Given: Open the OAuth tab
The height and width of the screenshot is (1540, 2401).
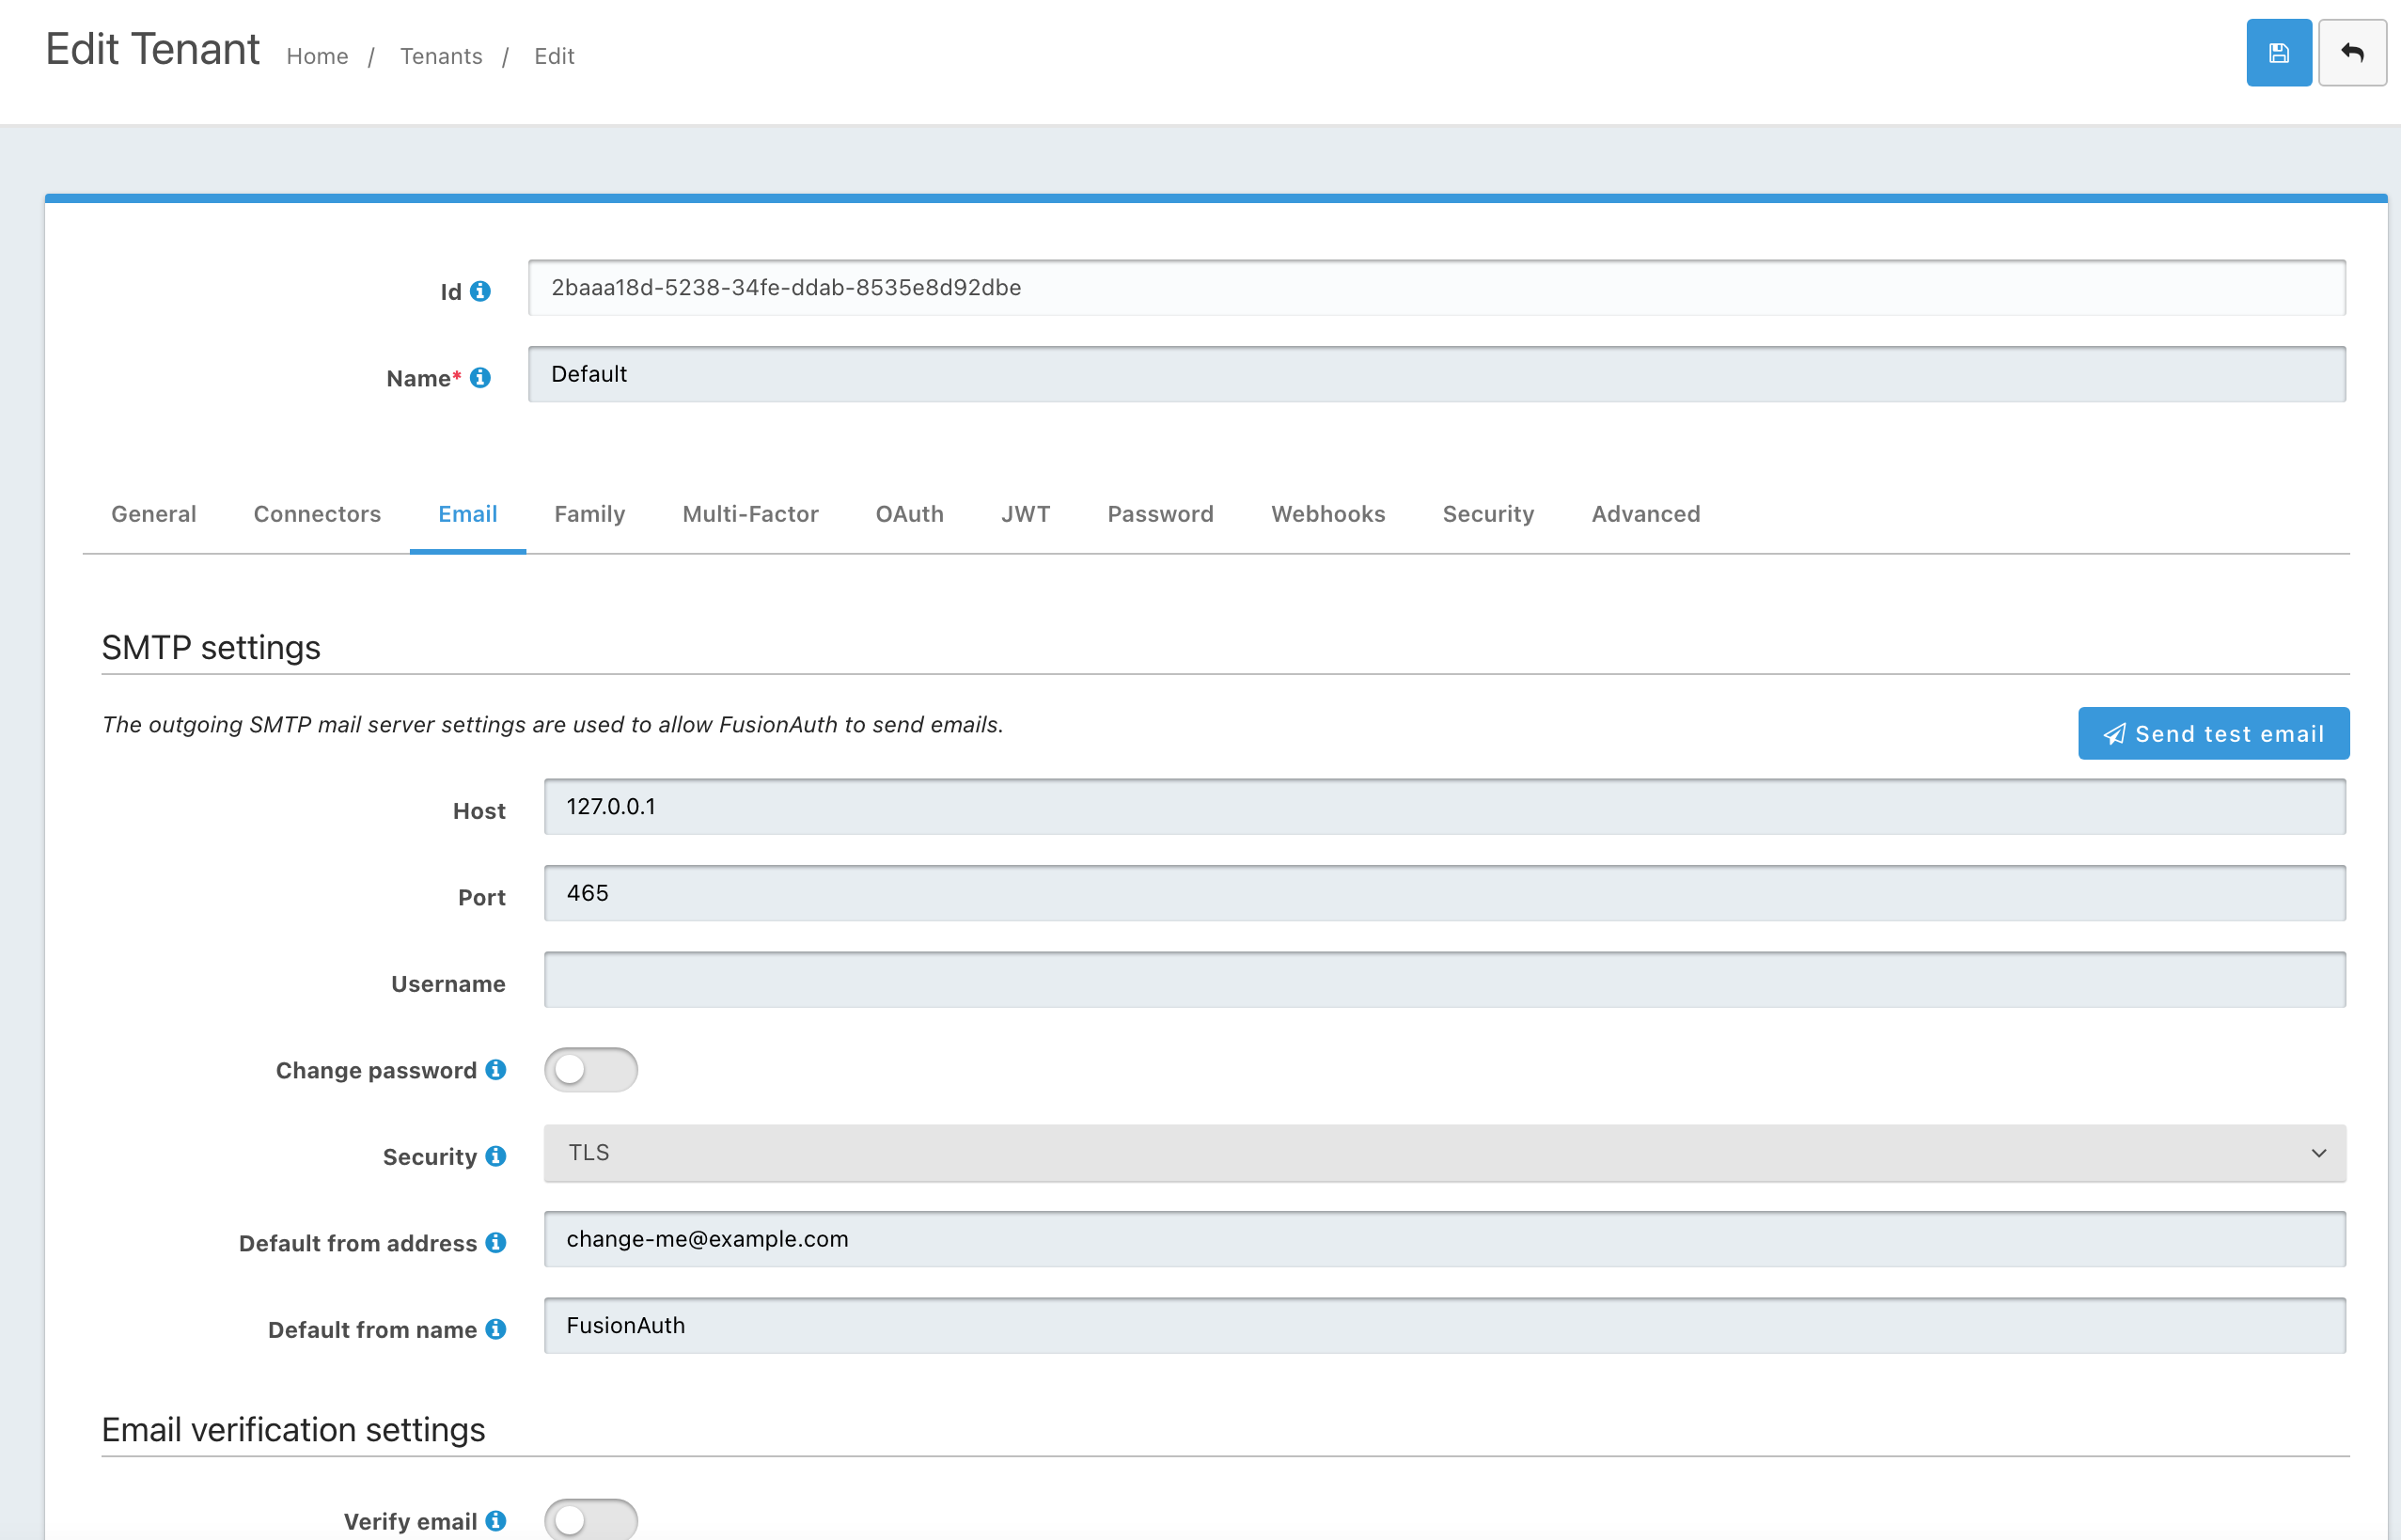Looking at the screenshot, I should pos(910,514).
